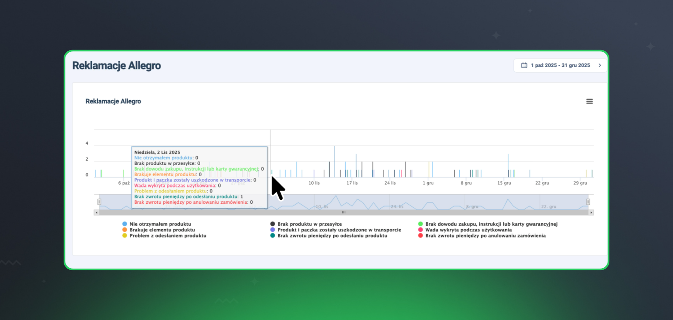
Task: Click the right scrollbar arrow under navigator
Action: [591, 212]
